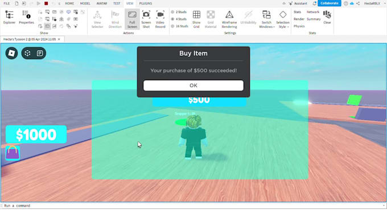Viewport: 387px width, 218px height.
Task: Toggle the Physics stats
Action: tap(299, 26)
